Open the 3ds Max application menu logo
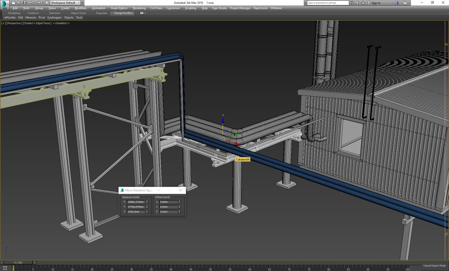 [x=5, y=5]
